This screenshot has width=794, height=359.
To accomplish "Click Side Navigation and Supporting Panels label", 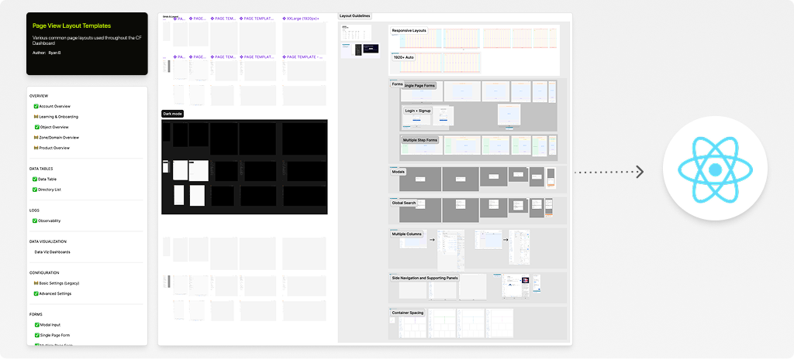I will coord(424,278).
